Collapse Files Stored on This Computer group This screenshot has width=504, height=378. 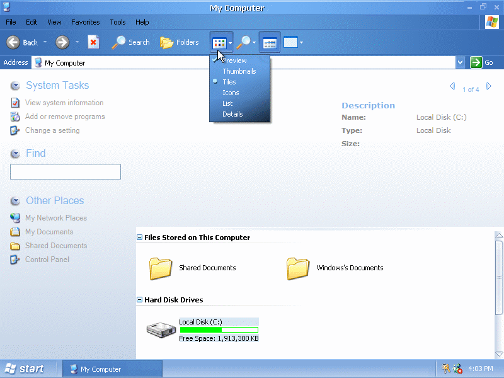[x=139, y=238]
